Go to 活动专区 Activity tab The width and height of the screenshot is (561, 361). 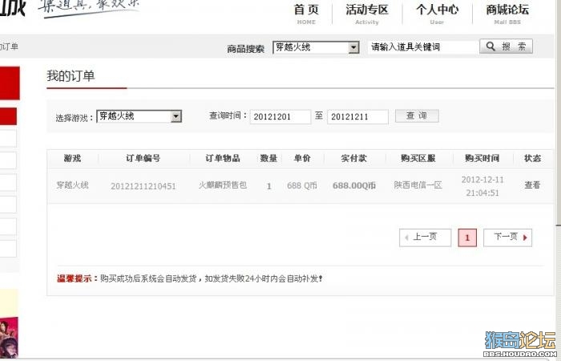367,14
